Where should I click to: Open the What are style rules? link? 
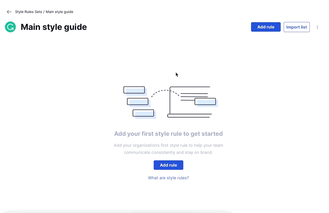pos(168,178)
